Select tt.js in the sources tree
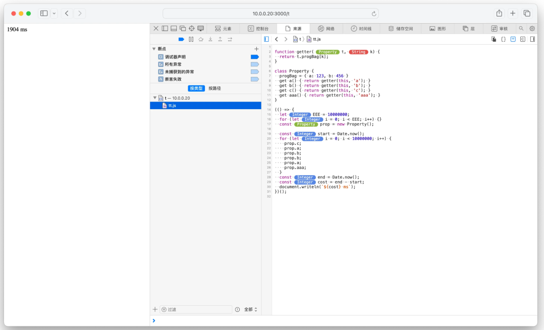Viewport: 544px width, 330px height. [172, 106]
